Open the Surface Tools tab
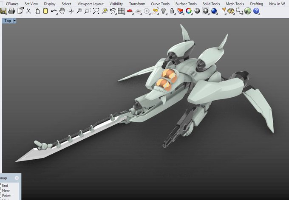 (x=186, y=4)
